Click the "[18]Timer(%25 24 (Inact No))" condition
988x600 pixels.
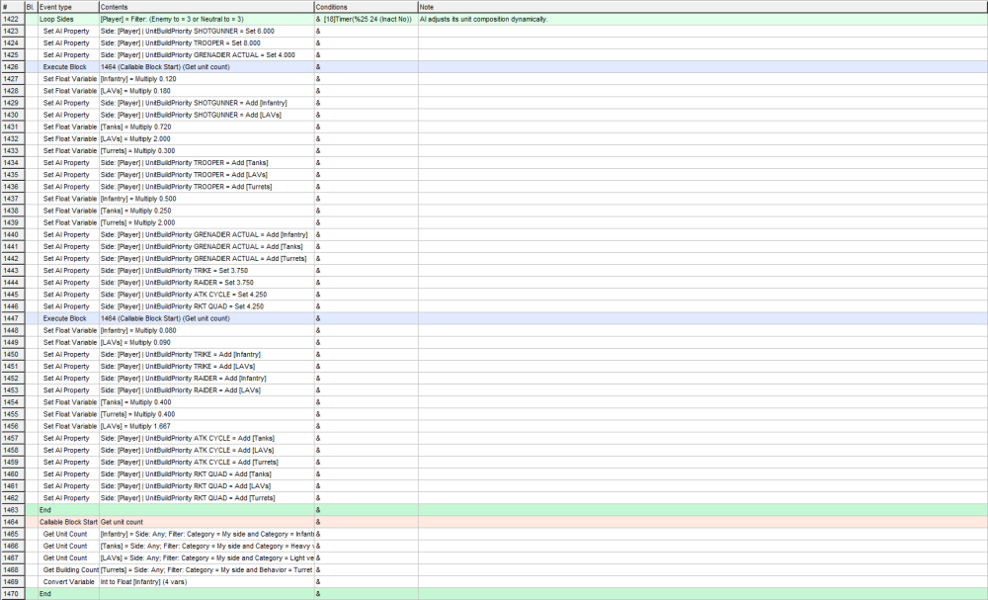click(x=368, y=19)
